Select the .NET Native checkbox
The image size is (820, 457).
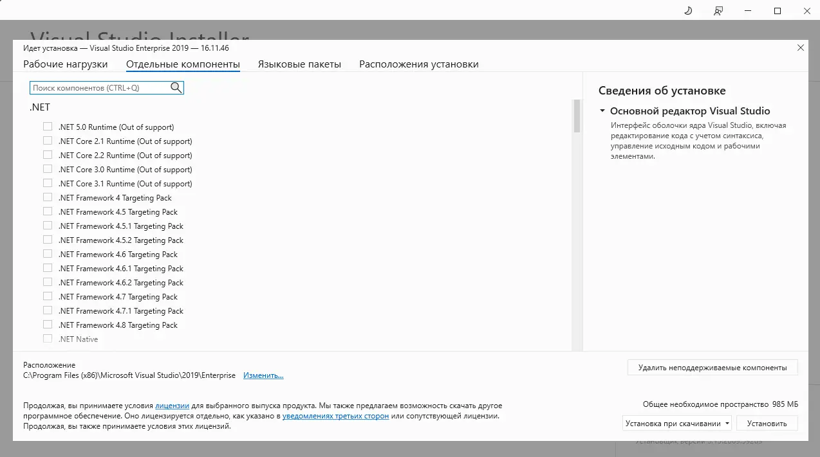(48, 338)
